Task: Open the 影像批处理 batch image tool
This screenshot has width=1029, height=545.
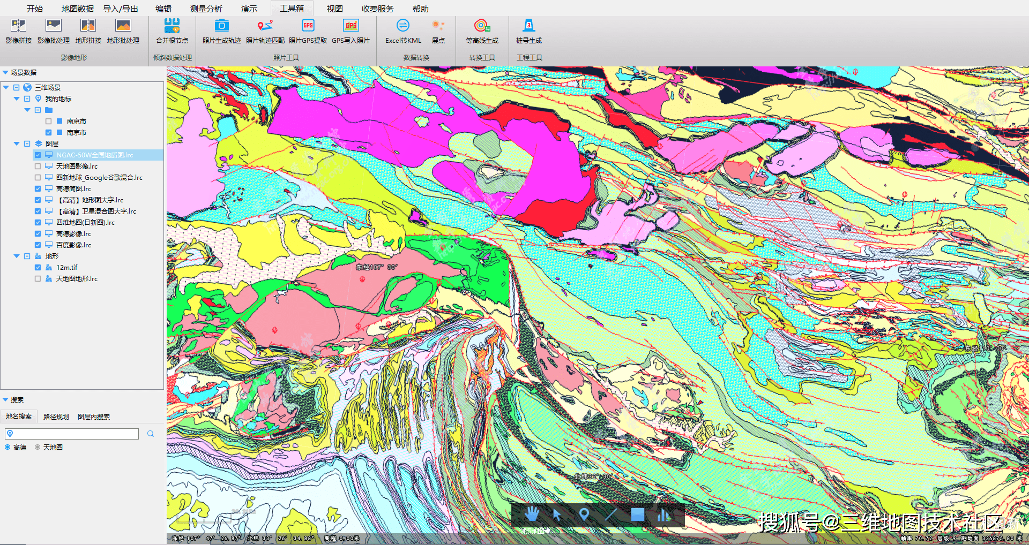Action: (54, 31)
